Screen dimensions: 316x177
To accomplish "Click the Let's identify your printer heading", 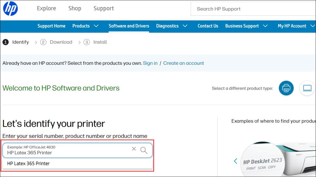I will (54, 124).
